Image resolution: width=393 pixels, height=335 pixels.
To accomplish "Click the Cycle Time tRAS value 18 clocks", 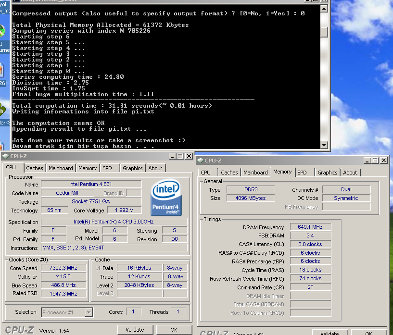I will tap(310, 270).
